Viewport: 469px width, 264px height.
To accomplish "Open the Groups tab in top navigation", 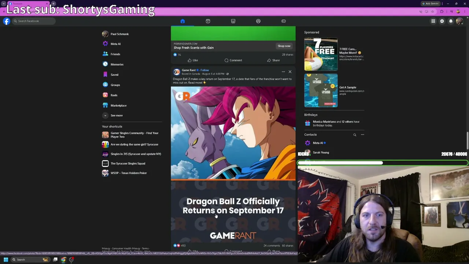I will pyautogui.click(x=258, y=21).
